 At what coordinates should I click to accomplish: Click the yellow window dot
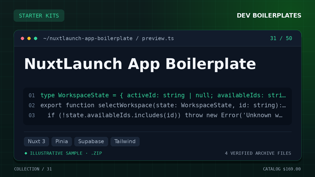click(29, 39)
